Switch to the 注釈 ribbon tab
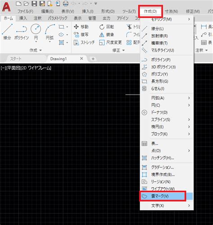 click(x=37, y=18)
